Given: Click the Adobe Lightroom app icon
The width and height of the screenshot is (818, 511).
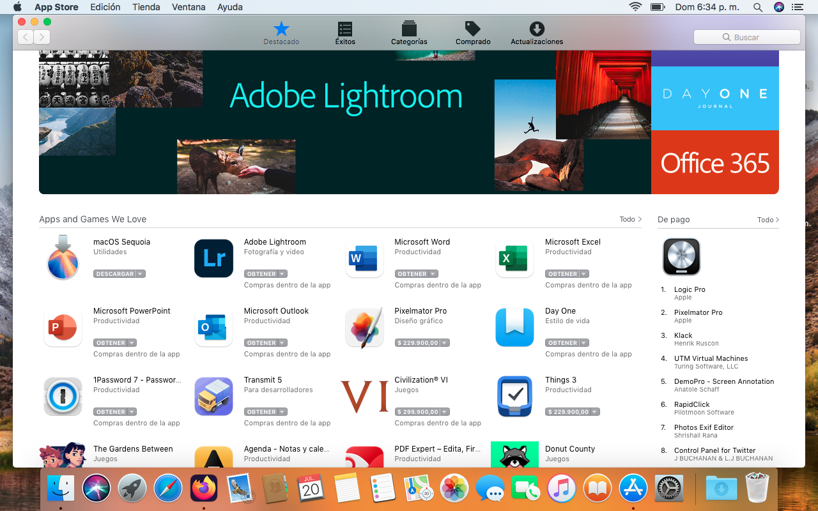Looking at the screenshot, I should point(213,259).
